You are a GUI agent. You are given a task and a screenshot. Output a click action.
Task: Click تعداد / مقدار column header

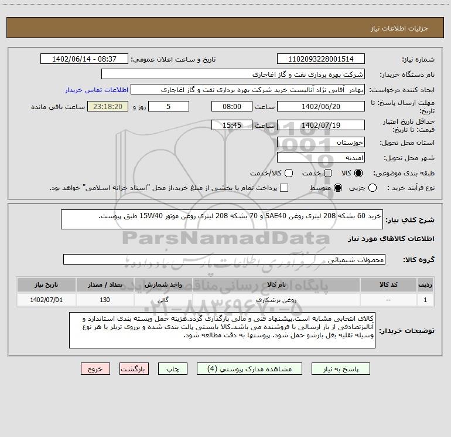tap(105, 285)
